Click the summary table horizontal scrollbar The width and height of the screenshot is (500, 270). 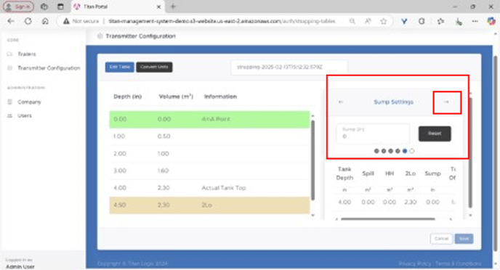click(388, 219)
